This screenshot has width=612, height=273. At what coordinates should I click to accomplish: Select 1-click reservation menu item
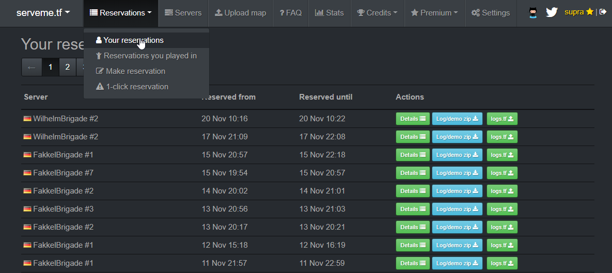132,87
